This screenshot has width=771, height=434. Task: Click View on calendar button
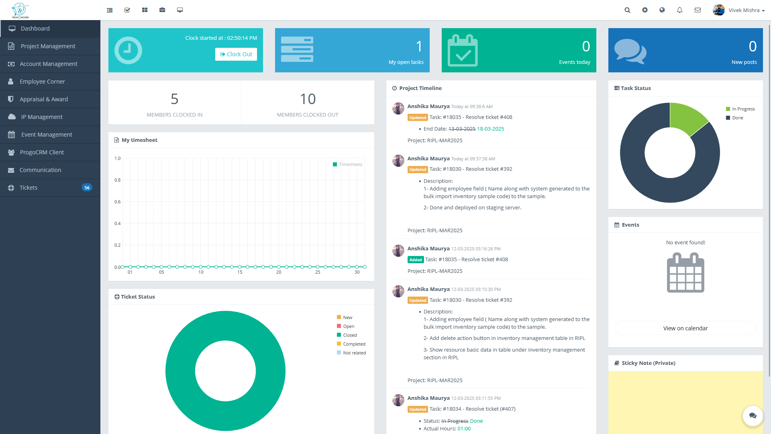pyautogui.click(x=685, y=328)
